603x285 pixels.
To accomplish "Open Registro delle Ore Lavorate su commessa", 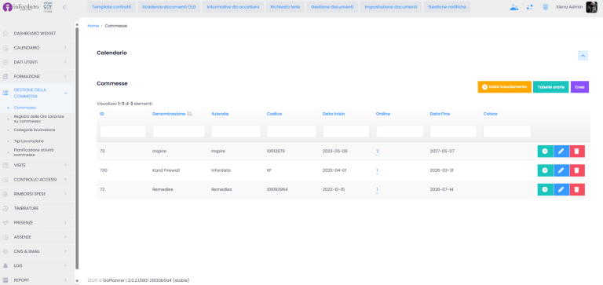I will click(38, 119).
